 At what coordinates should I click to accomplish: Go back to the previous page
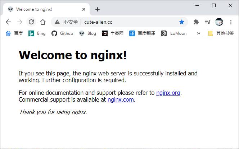point(8,22)
